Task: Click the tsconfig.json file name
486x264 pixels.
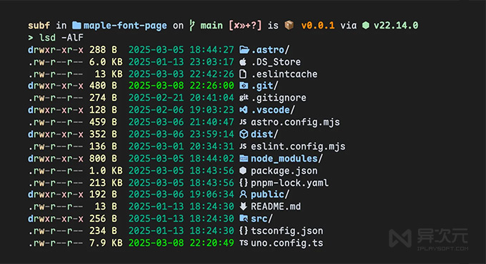Action: pos(287,231)
